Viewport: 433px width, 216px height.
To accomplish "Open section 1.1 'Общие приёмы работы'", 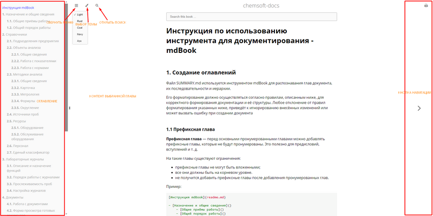I will pos(29,21).
